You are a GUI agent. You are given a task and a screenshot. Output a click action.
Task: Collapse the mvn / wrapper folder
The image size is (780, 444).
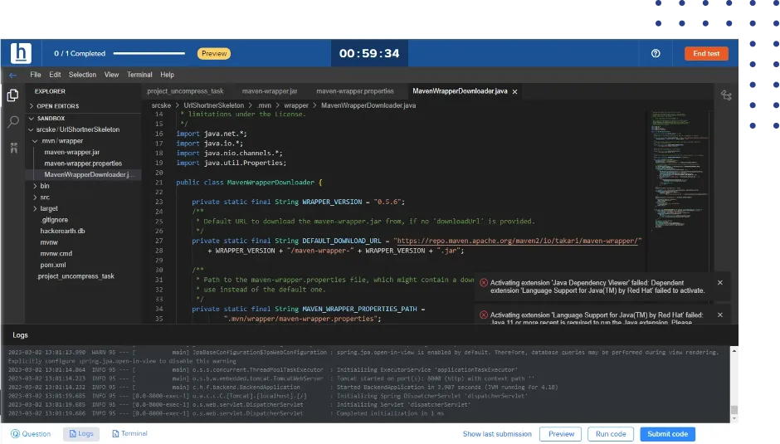pos(62,141)
